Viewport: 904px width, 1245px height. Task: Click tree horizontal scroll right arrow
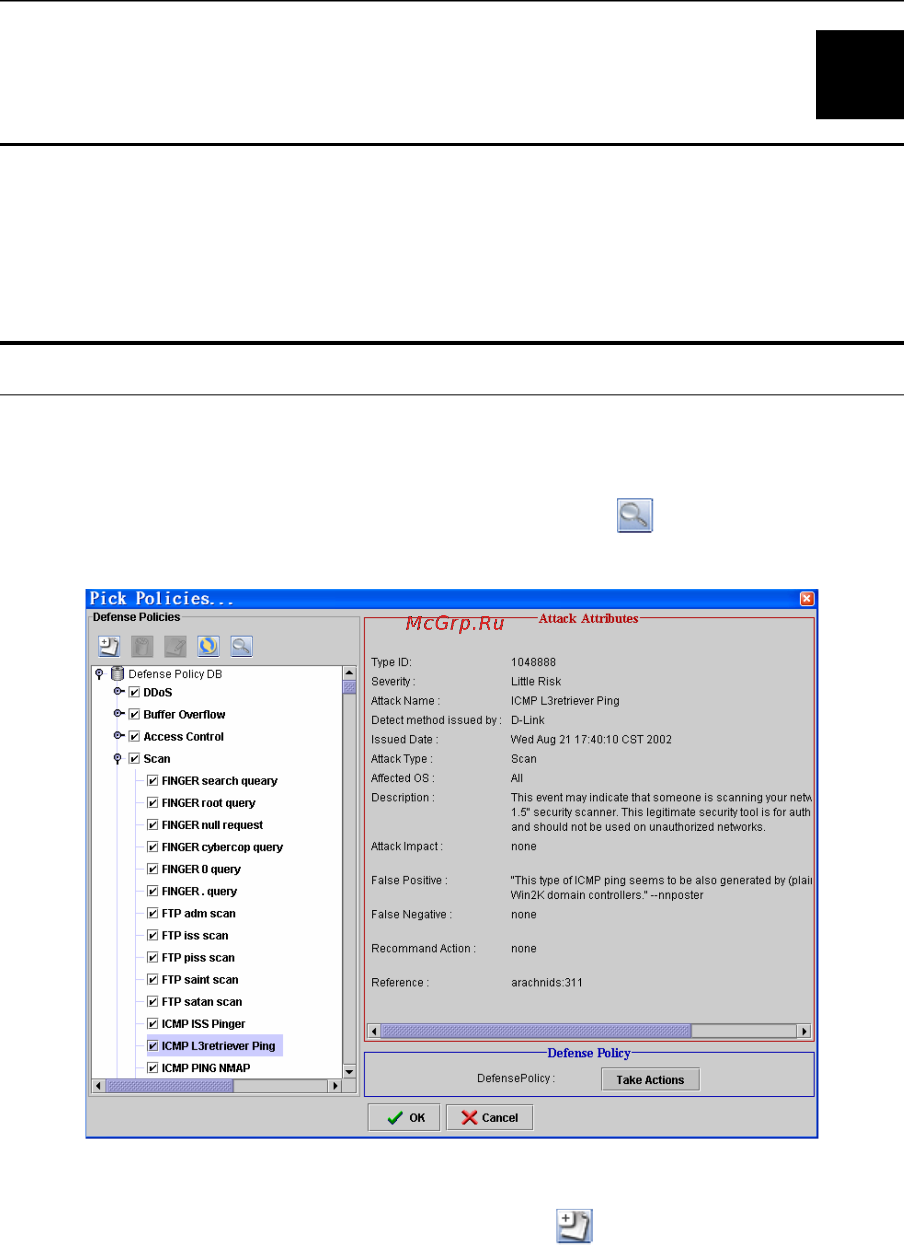point(335,1085)
